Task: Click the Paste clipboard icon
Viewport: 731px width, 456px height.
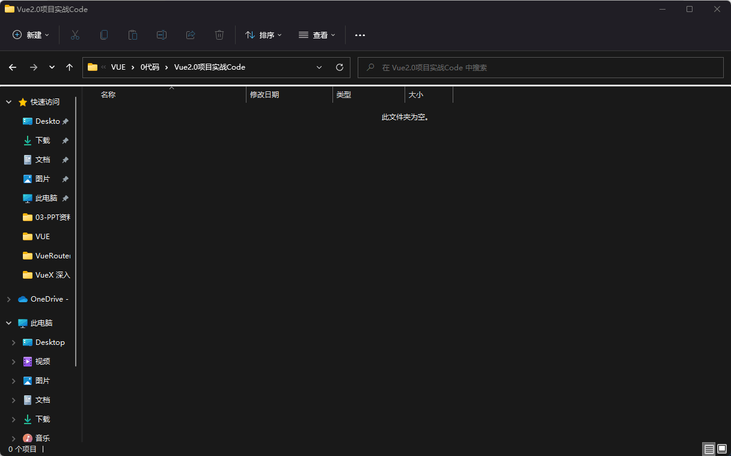Action: click(x=133, y=35)
